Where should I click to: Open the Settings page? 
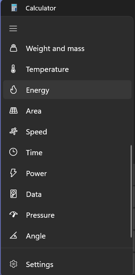click(67, 264)
